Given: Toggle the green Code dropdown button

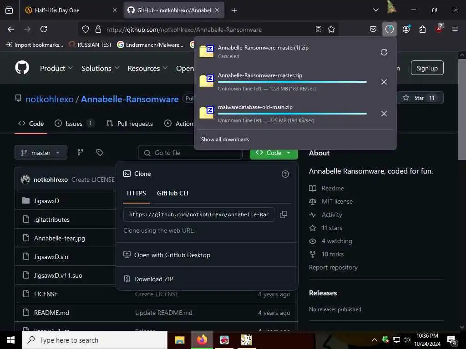Looking at the screenshot, I should (274, 153).
